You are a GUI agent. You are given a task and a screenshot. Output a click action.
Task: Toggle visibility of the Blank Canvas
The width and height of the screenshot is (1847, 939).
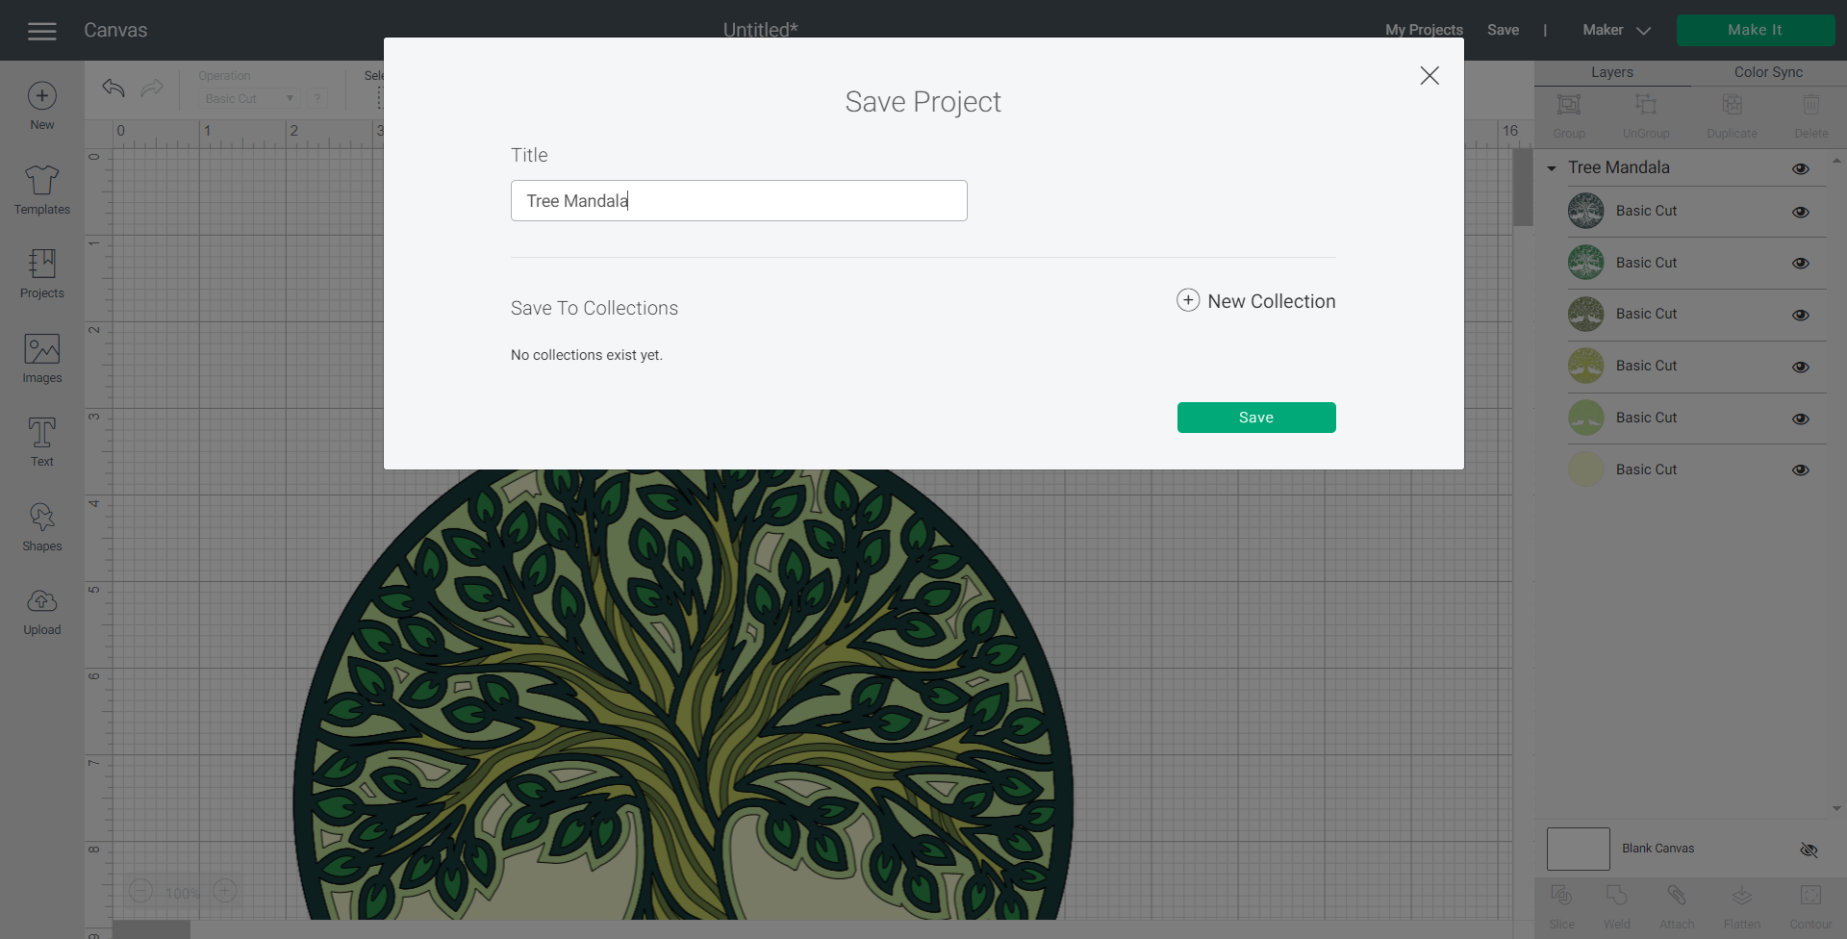coord(1809,850)
